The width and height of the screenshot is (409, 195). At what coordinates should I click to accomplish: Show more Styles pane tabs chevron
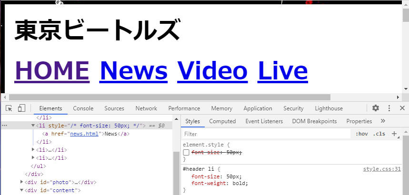click(x=383, y=121)
